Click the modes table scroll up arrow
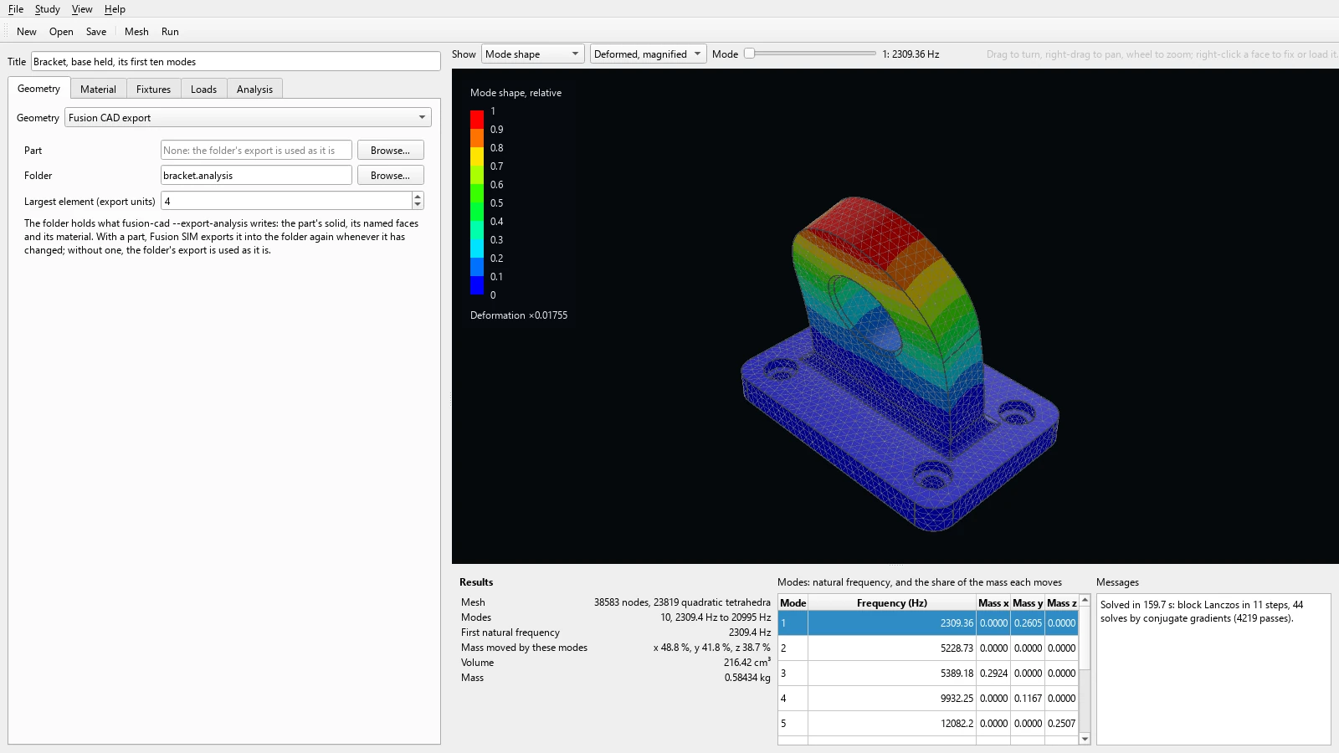This screenshot has width=1339, height=753. pos(1085,600)
